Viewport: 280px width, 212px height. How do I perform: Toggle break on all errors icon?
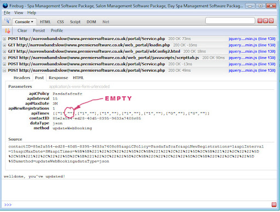coord(7,31)
